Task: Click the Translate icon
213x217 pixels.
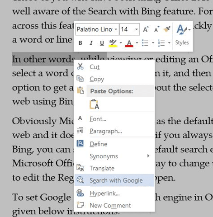Action: pyautogui.click(x=80, y=168)
